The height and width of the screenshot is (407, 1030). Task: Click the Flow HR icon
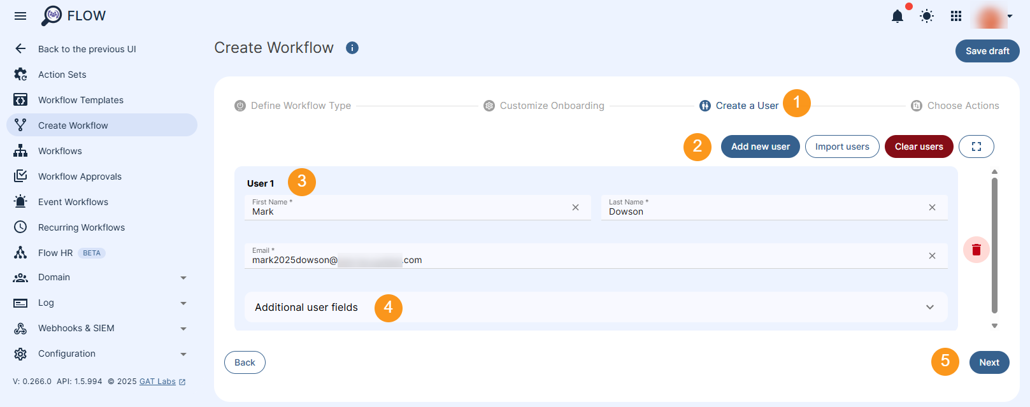(x=20, y=252)
